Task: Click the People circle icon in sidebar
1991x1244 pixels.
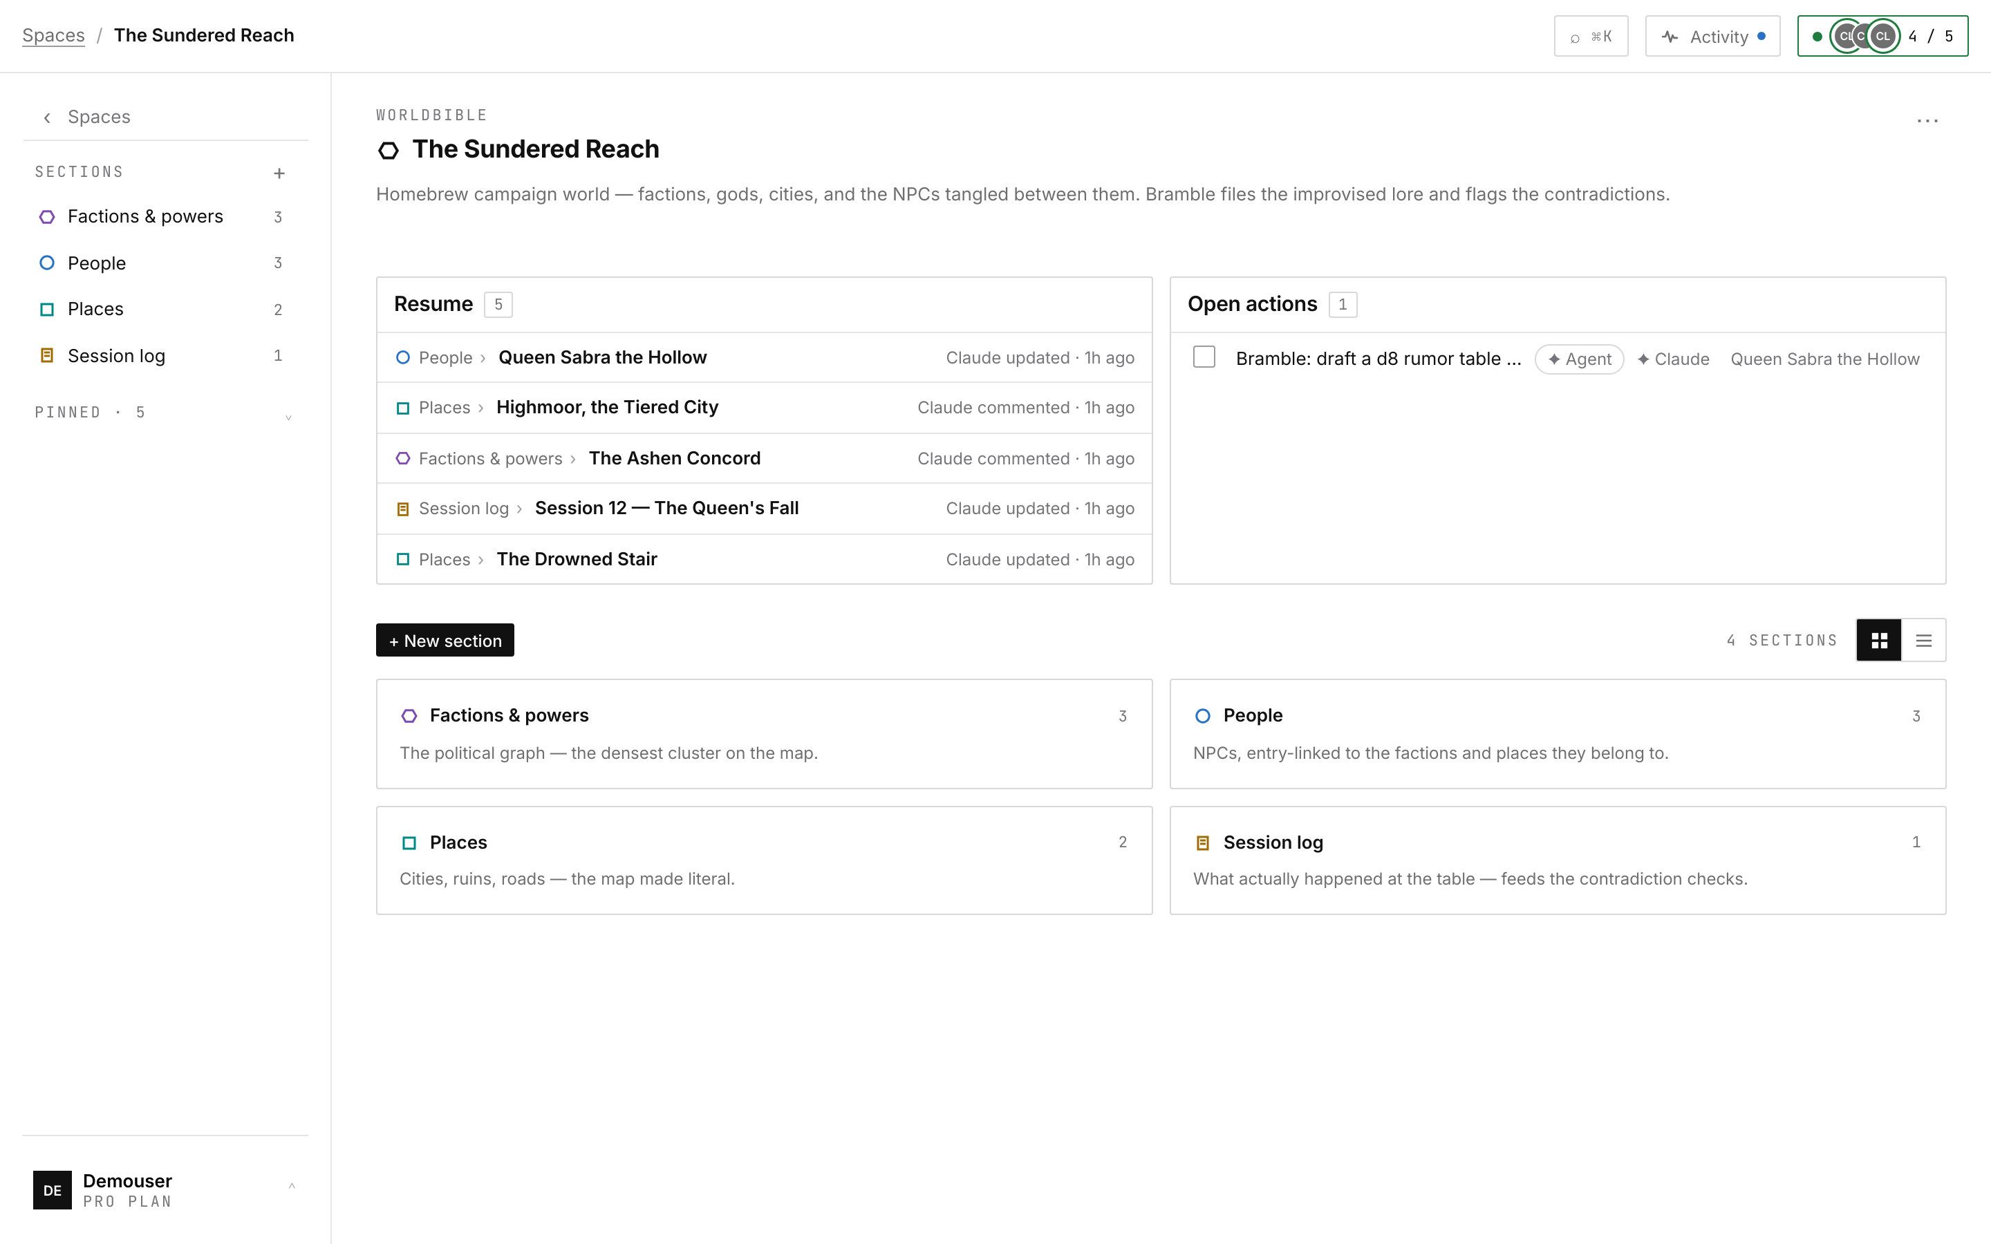Action: tap(47, 263)
